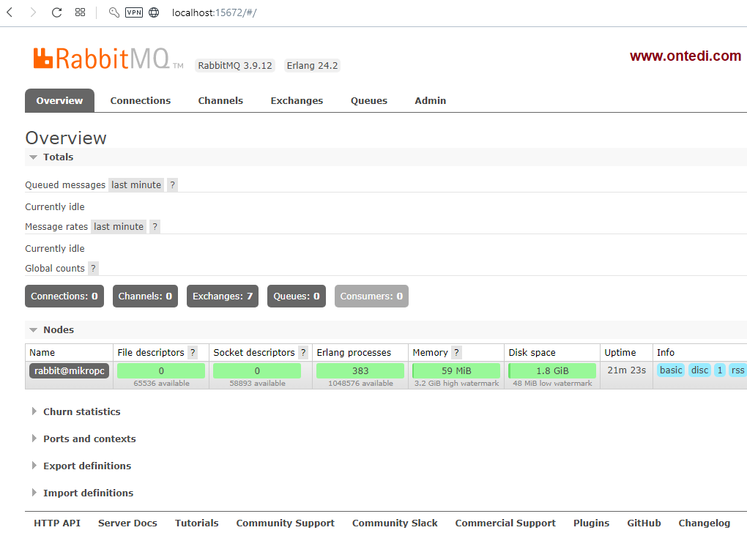The image size is (747, 541).
Task: Open the Channels tab
Action: (220, 100)
